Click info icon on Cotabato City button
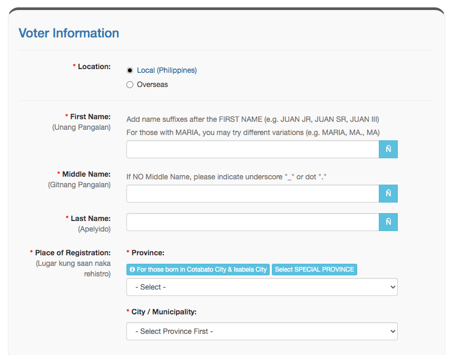Viewport: 461px width, 355px height. pyautogui.click(x=132, y=270)
